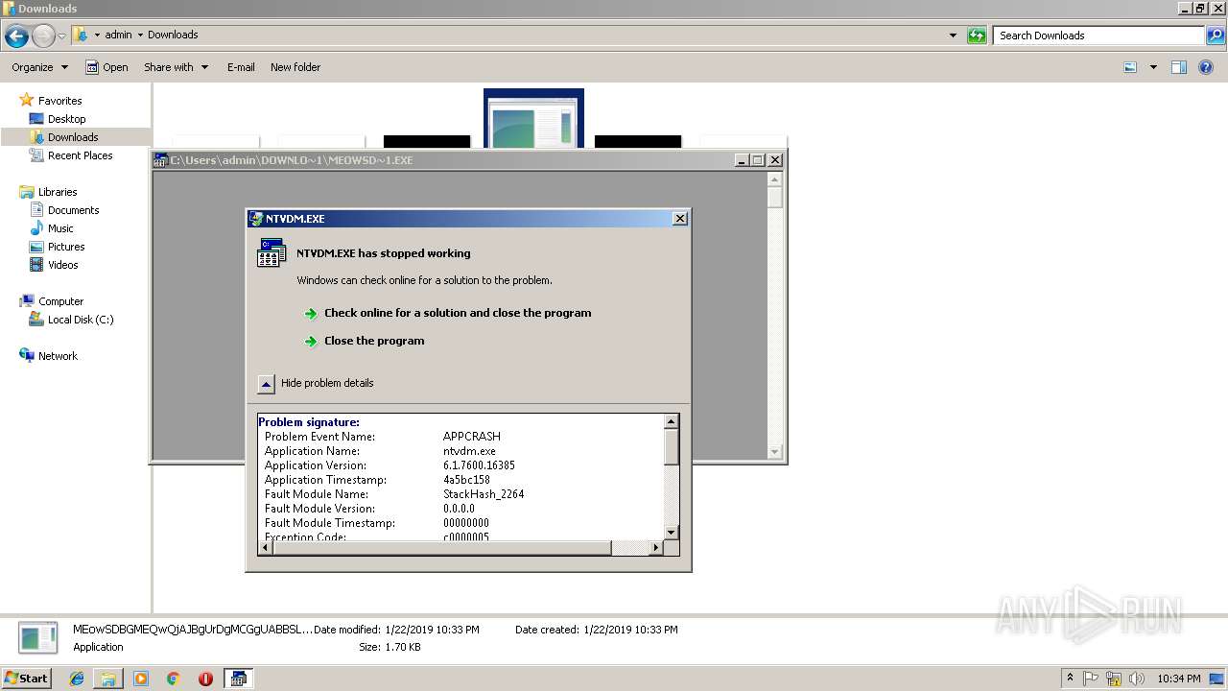This screenshot has width=1228, height=691.
Task: Open the view options dropdown arrow
Action: coord(1153,67)
